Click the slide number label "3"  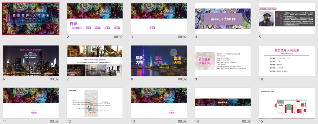132,37
